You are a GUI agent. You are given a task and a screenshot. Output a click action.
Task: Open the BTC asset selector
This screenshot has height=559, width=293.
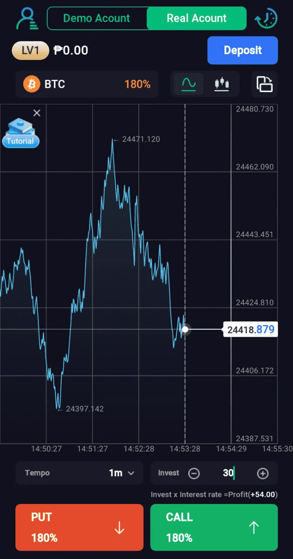[x=86, y=84]
